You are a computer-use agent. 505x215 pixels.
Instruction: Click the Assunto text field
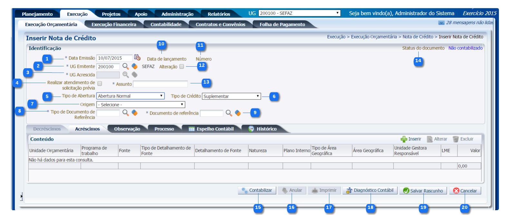160,84
